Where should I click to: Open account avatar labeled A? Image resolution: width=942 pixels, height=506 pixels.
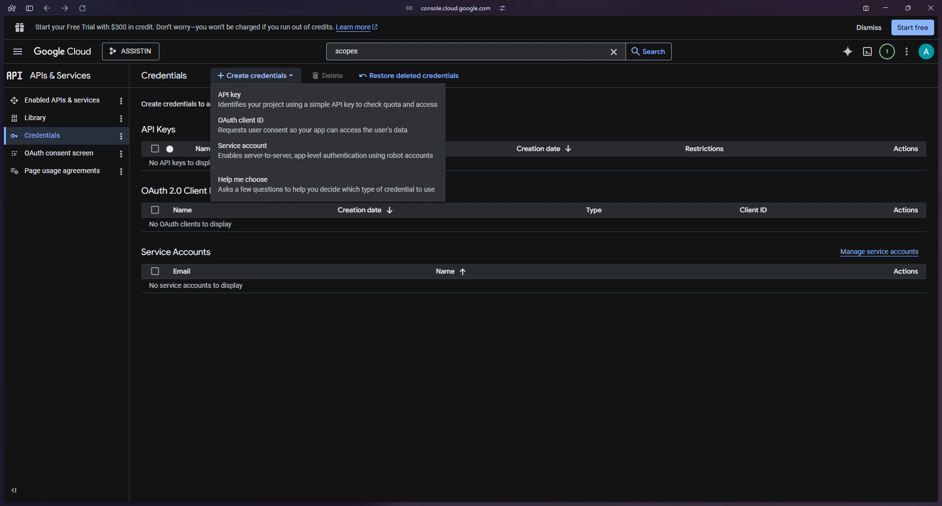pos(926,51)
